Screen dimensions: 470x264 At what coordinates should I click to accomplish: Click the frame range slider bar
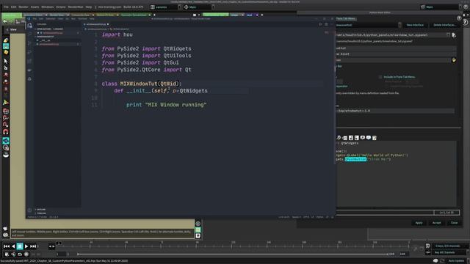(x=233, y=254)
